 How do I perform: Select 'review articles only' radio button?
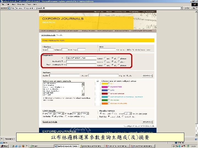66,116
